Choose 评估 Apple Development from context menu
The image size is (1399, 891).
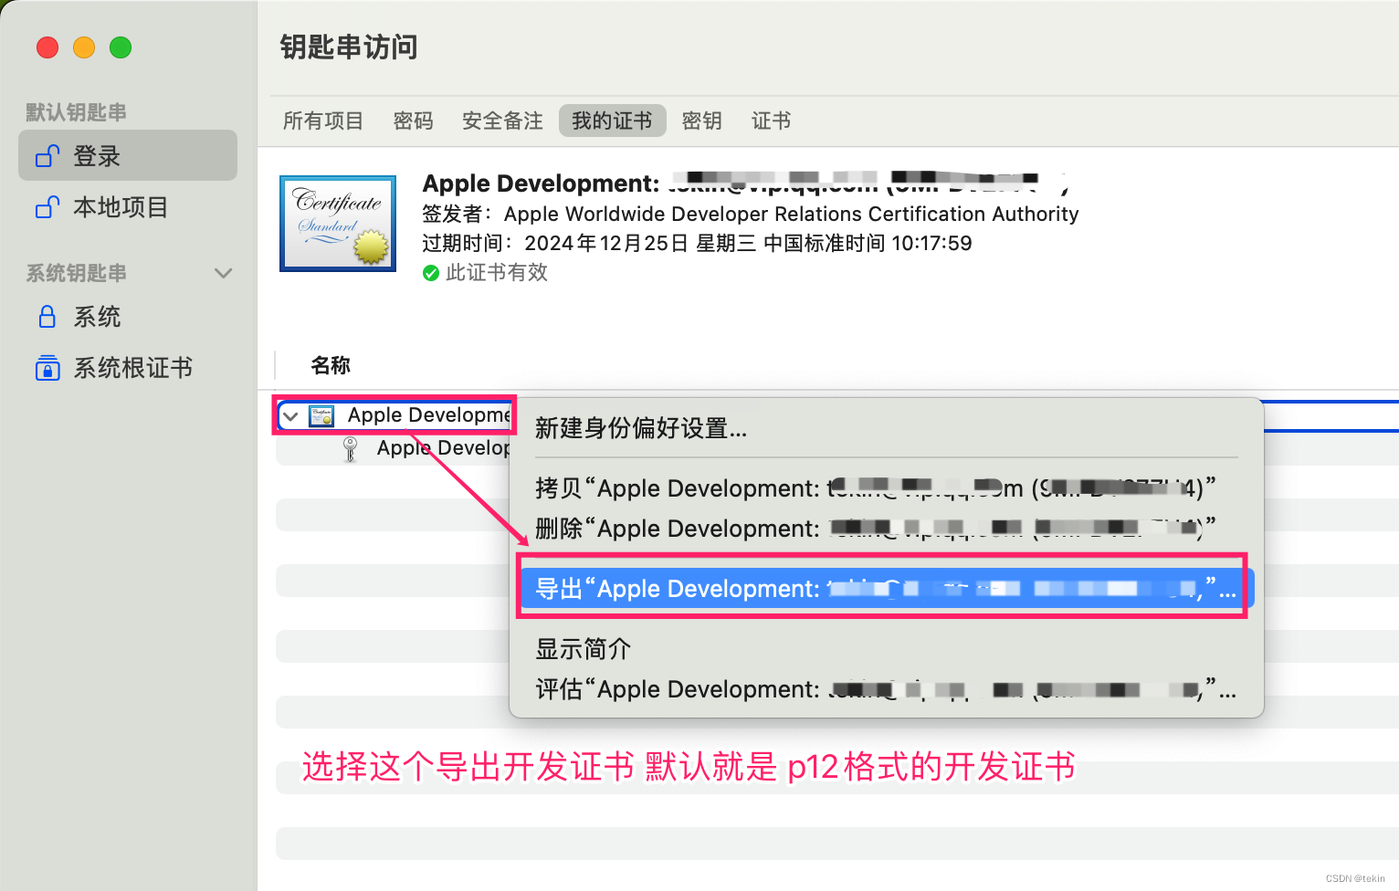[x=886, y=689]
